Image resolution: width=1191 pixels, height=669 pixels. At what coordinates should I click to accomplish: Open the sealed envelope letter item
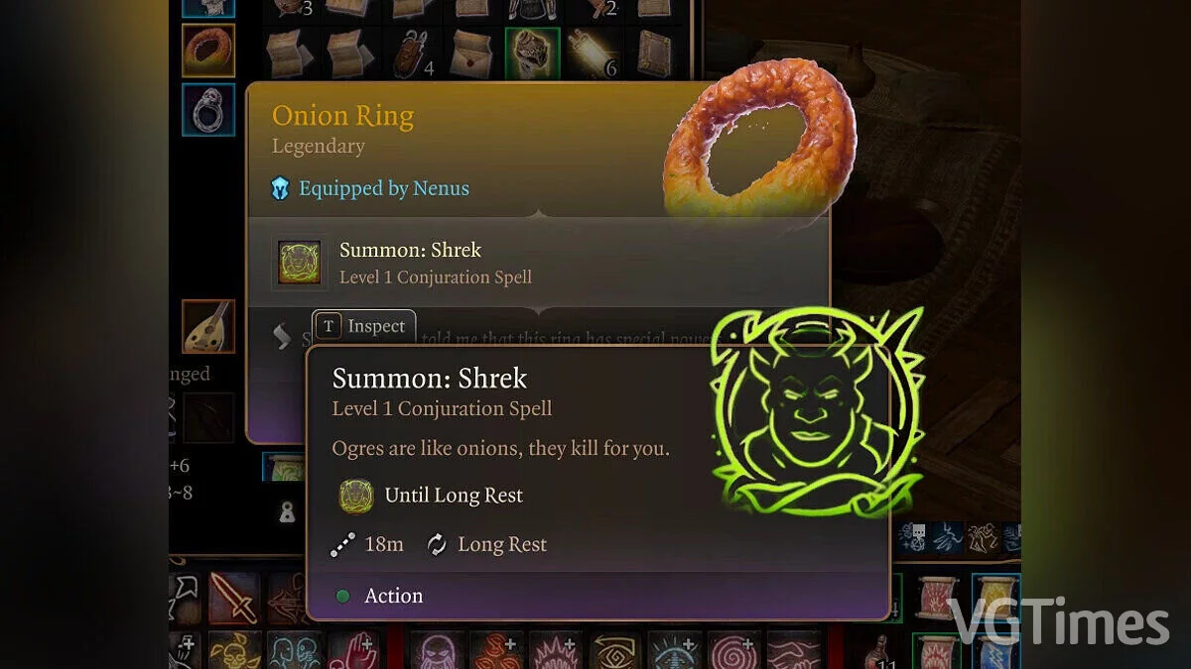[472, 54]
